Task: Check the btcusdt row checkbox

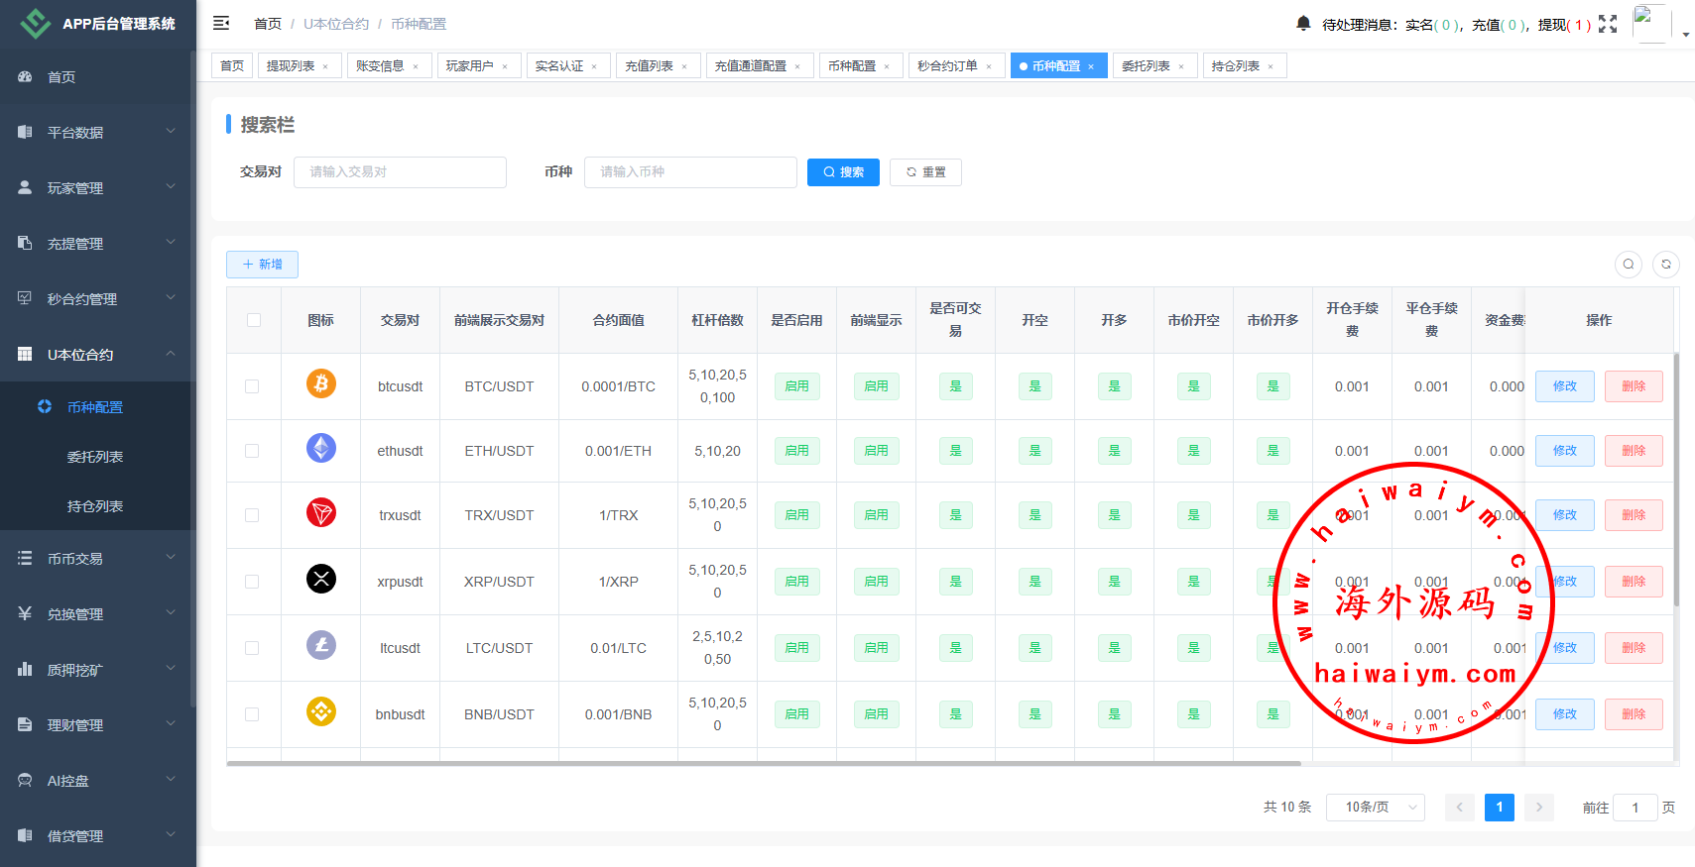Action: pos(252,386)
